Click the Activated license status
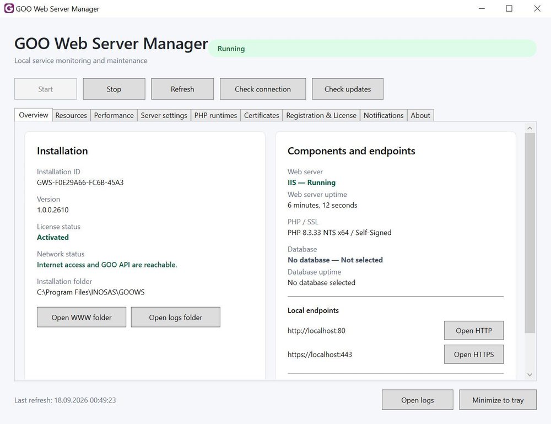 coord(53,237)
